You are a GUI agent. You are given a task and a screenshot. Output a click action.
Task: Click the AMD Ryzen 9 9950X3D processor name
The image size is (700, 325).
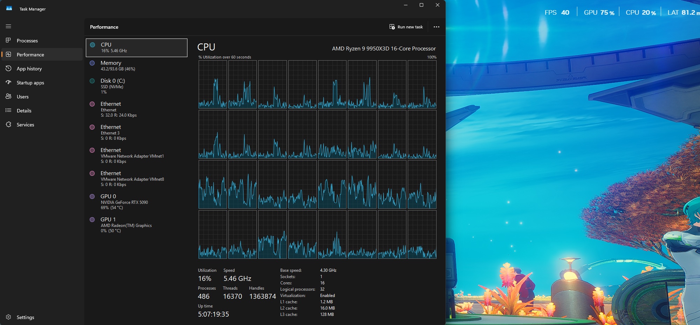point(384,49)
